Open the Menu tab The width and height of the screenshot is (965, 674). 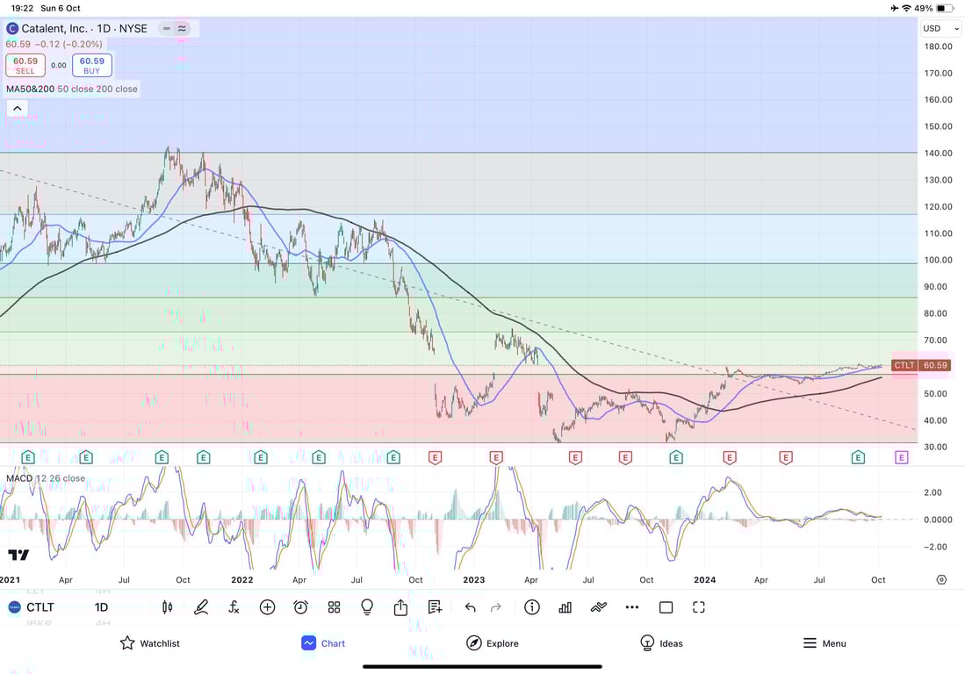tap(825, 643)
